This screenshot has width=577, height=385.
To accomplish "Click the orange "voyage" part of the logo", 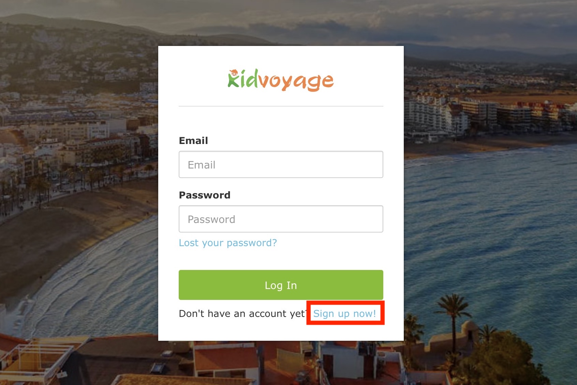I will click(296, 82).
